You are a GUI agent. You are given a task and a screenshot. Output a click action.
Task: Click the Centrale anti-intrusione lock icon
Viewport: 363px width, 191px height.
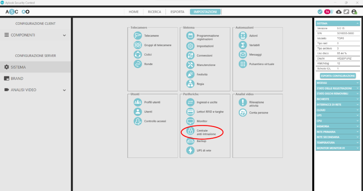pos(190,131)
